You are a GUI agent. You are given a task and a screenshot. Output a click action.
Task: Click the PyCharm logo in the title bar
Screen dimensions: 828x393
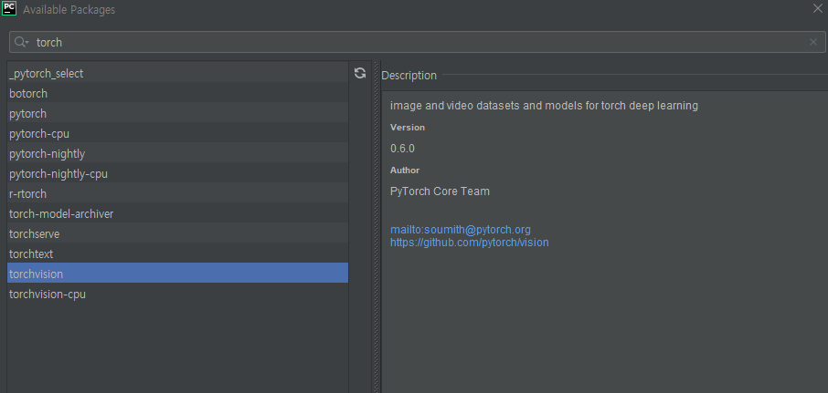point(9,9)
